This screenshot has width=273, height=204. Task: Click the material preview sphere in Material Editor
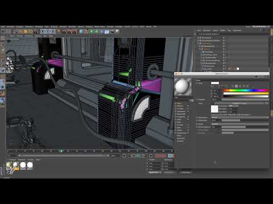pyautogui.click(x=183, y=87)
